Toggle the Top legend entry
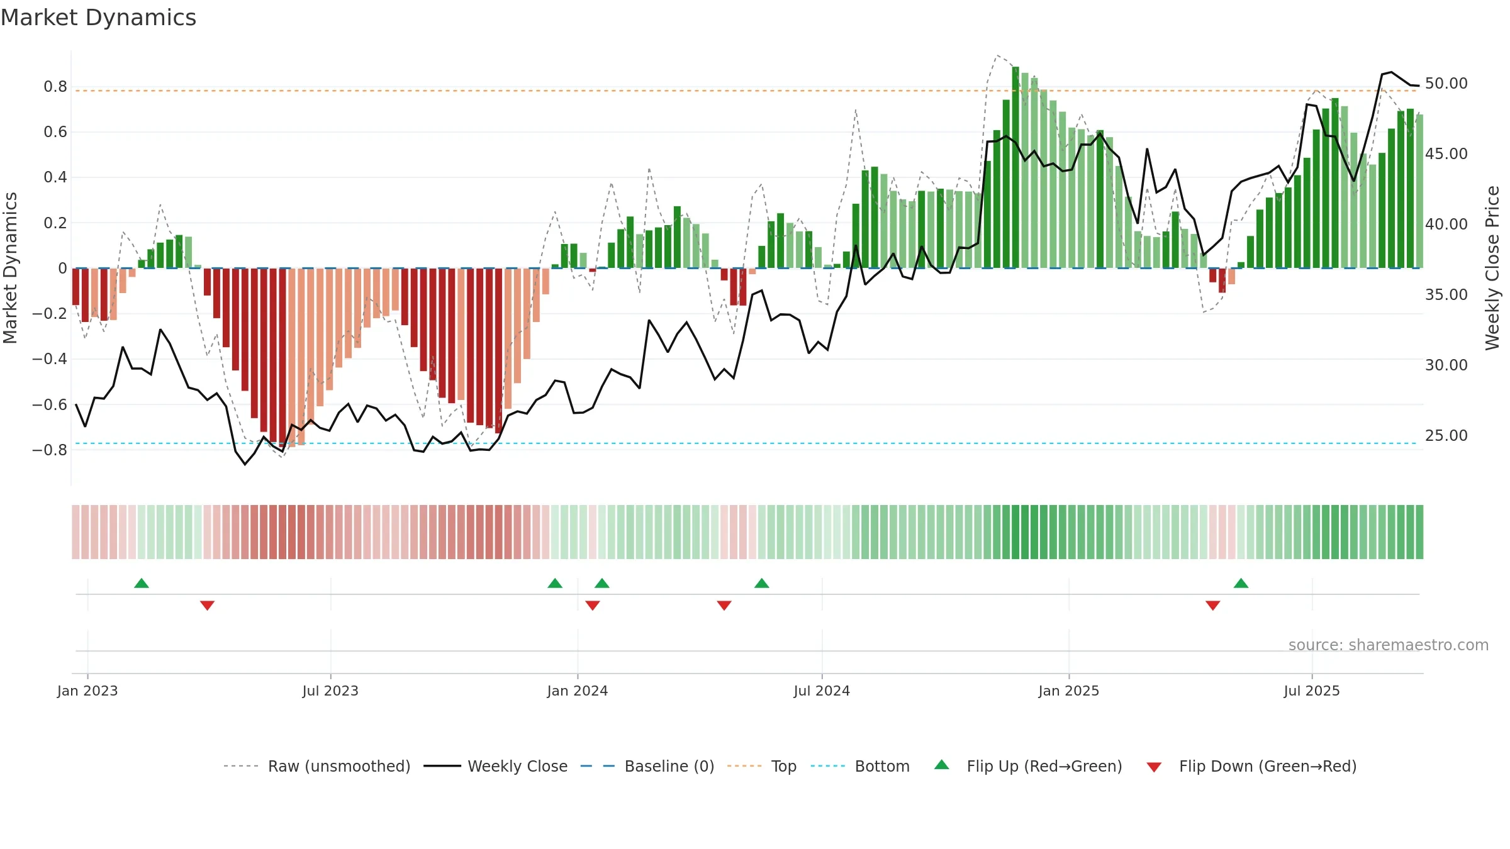The width and height of the screenshot is (1510, 849). pyautogui.click(x=762, y=766)
